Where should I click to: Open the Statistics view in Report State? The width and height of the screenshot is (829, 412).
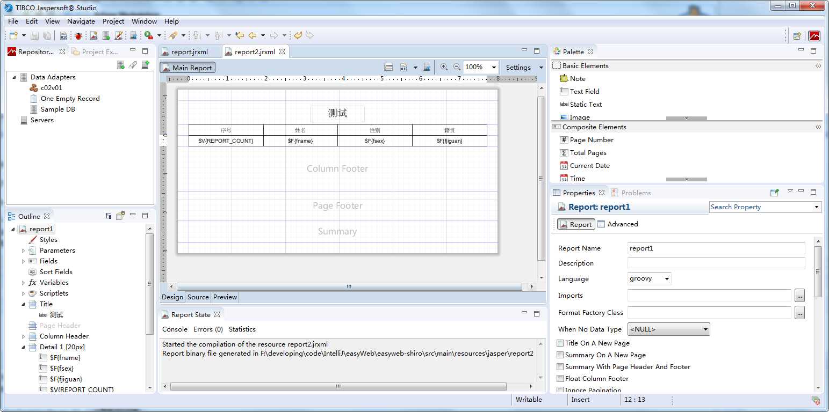pos(242,329)
